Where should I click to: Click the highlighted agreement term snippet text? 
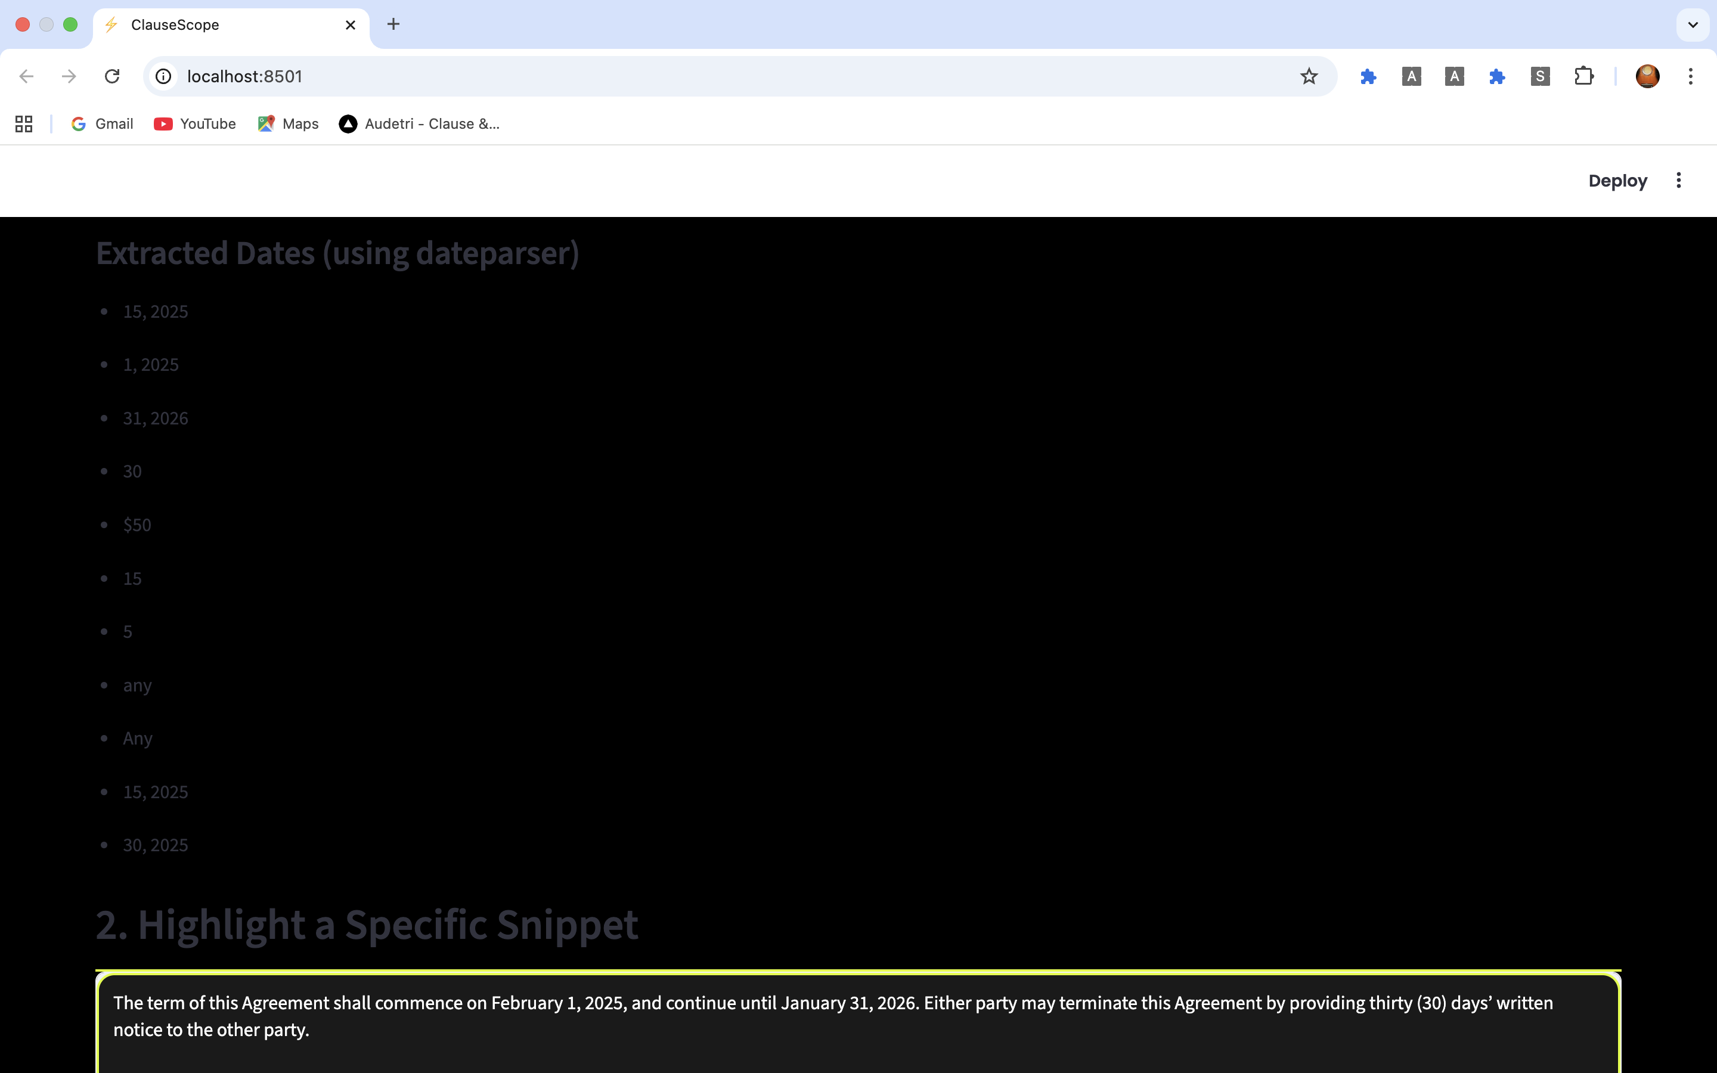(x=832, y=1016)
